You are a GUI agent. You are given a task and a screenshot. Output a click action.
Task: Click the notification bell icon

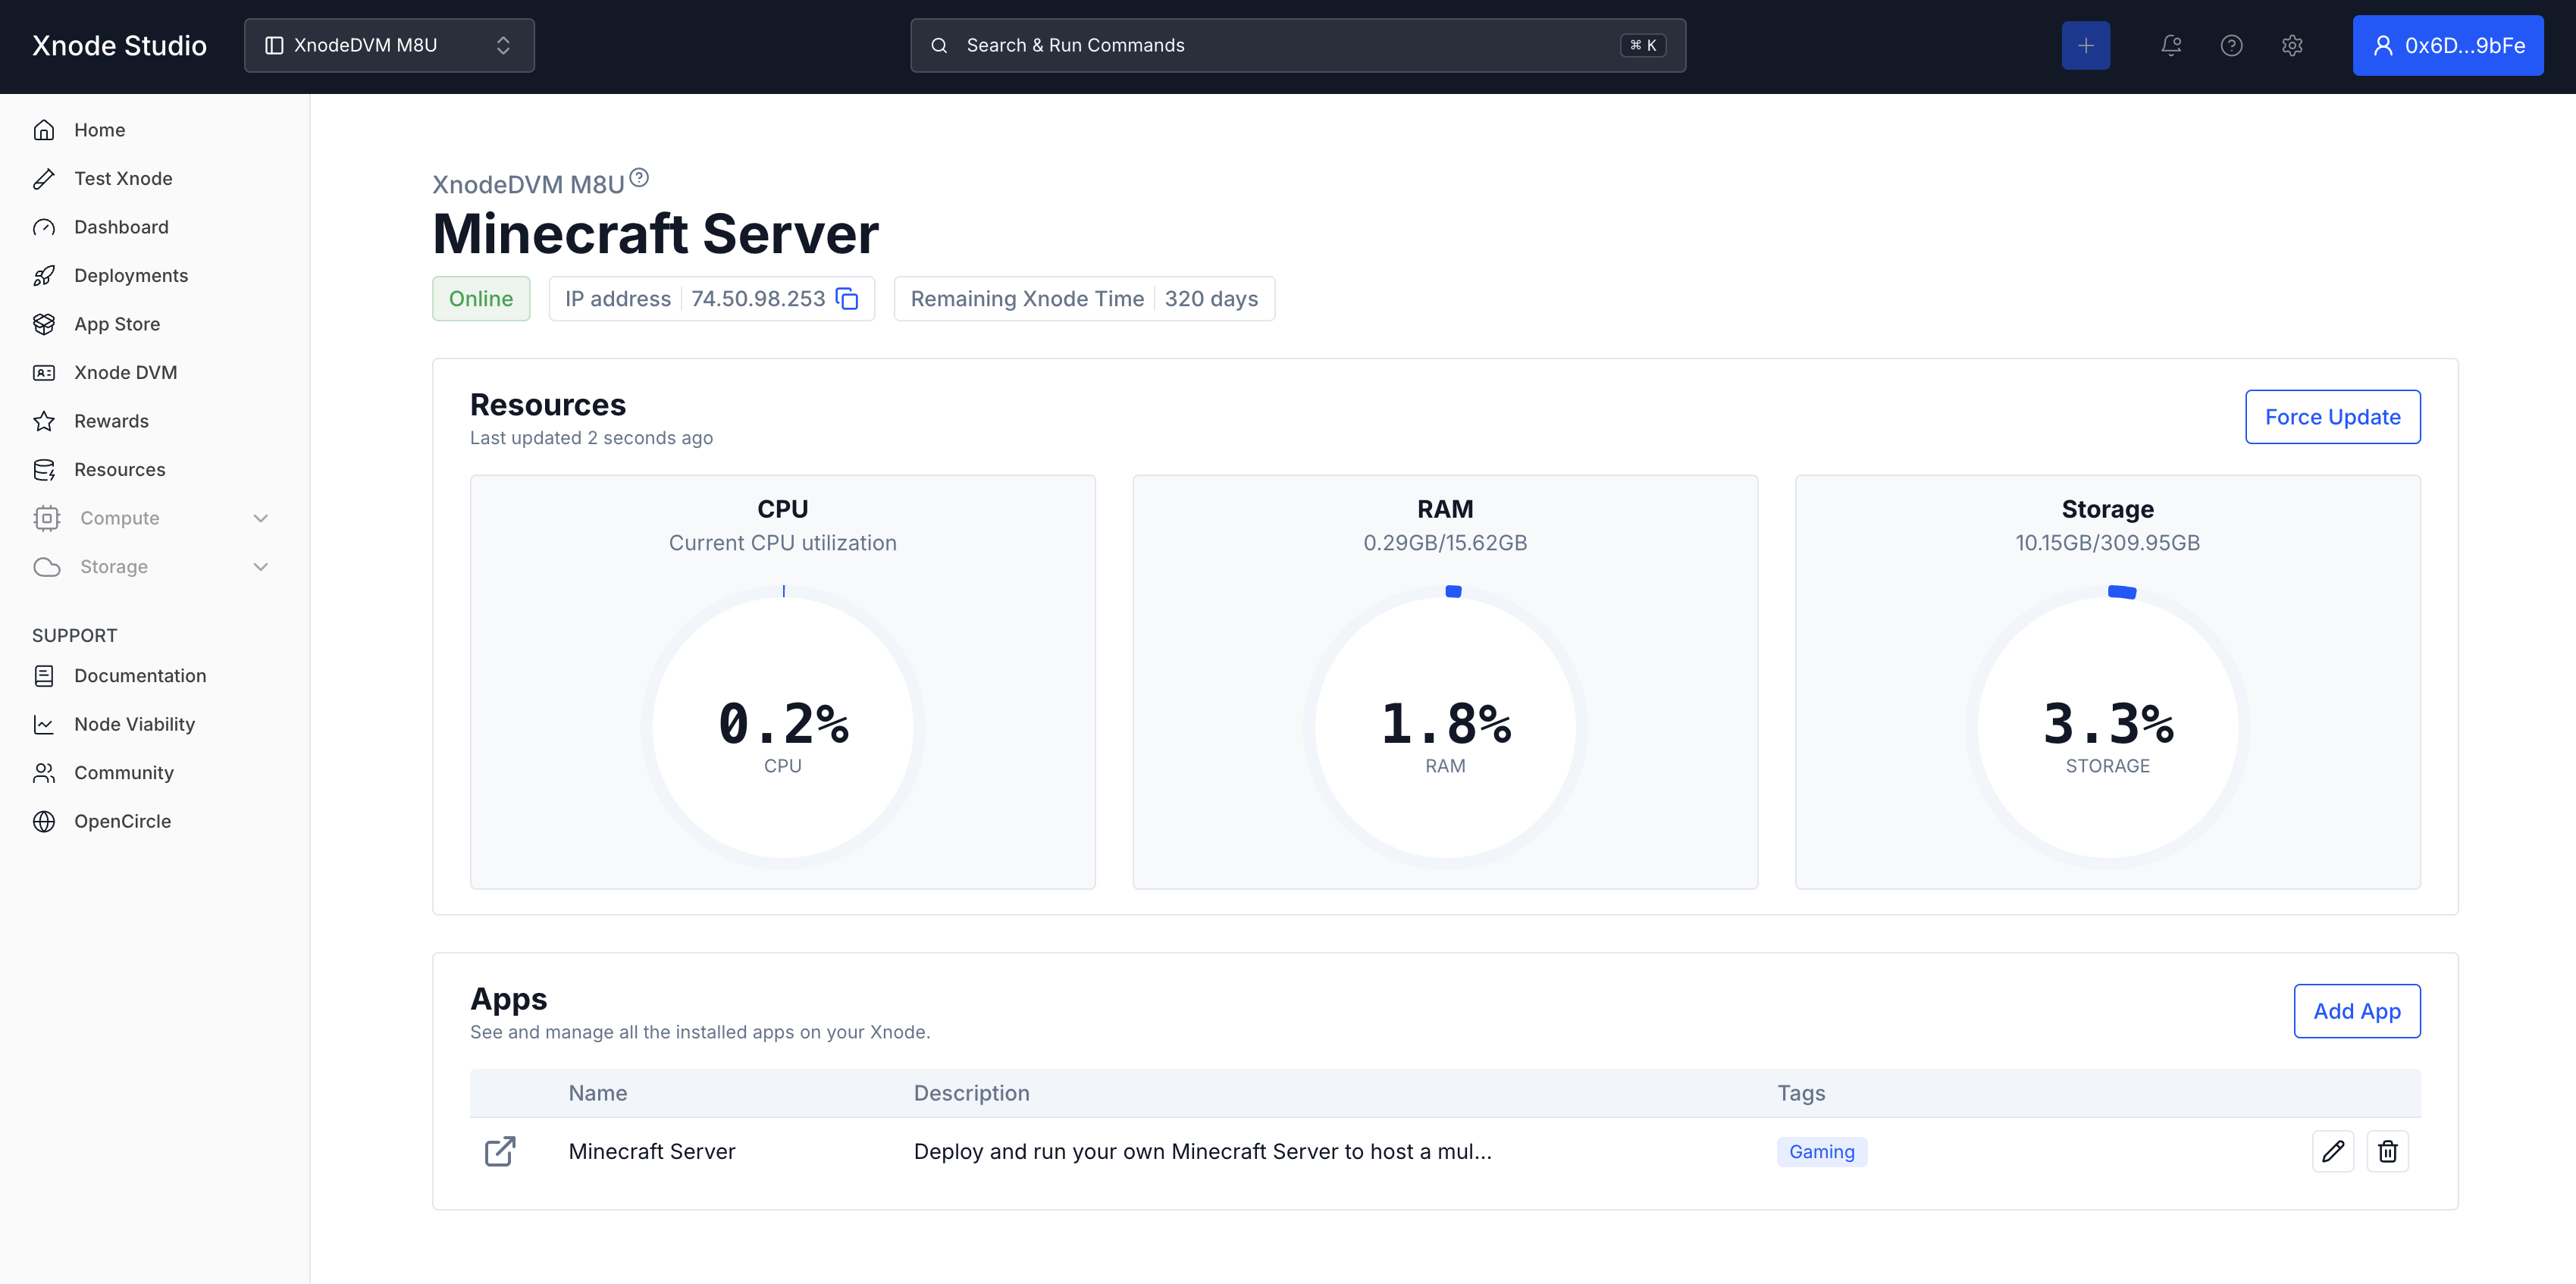[x=2170, y=45]
